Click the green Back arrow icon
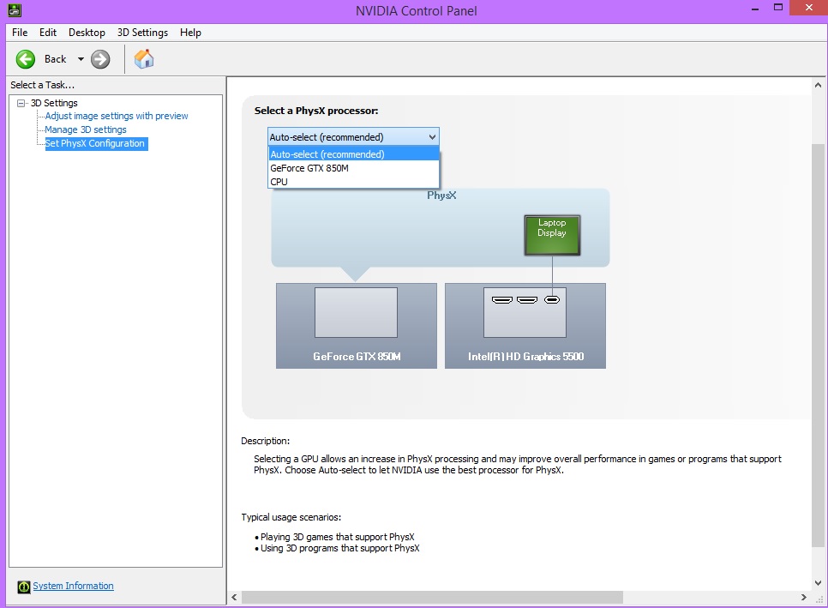 (x=26, y=59)
